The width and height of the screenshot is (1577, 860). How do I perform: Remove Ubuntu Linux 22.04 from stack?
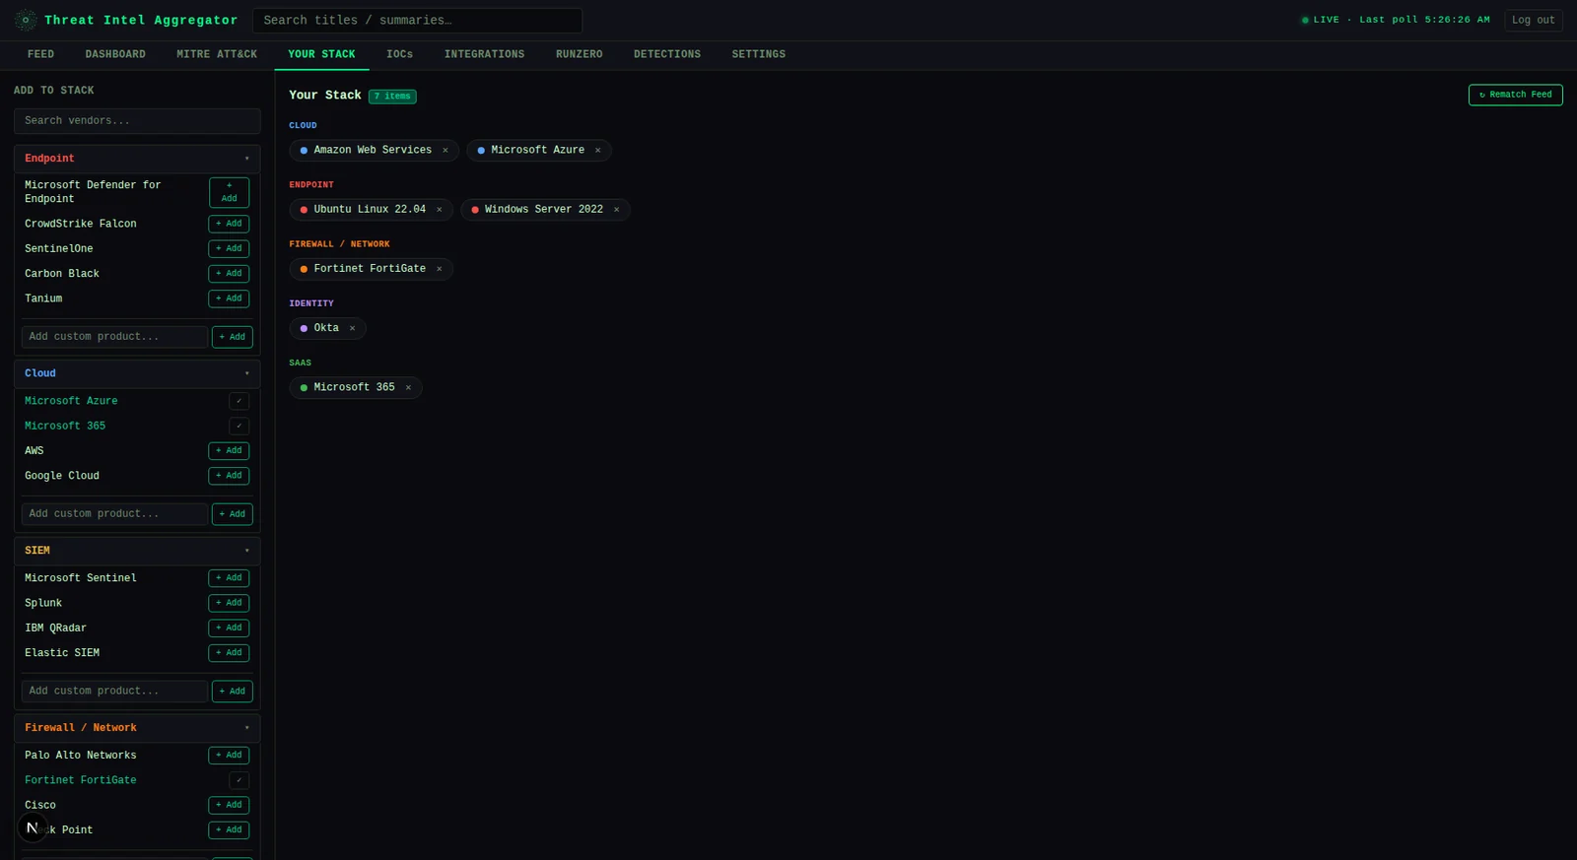pos(440,210)
